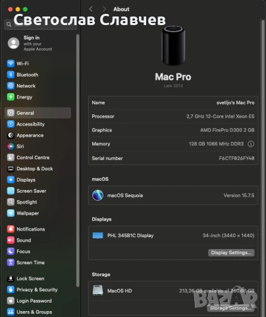Screen dimensions: 266x317
Task: Click the user avatar placeholder
Action: point(14,43)
